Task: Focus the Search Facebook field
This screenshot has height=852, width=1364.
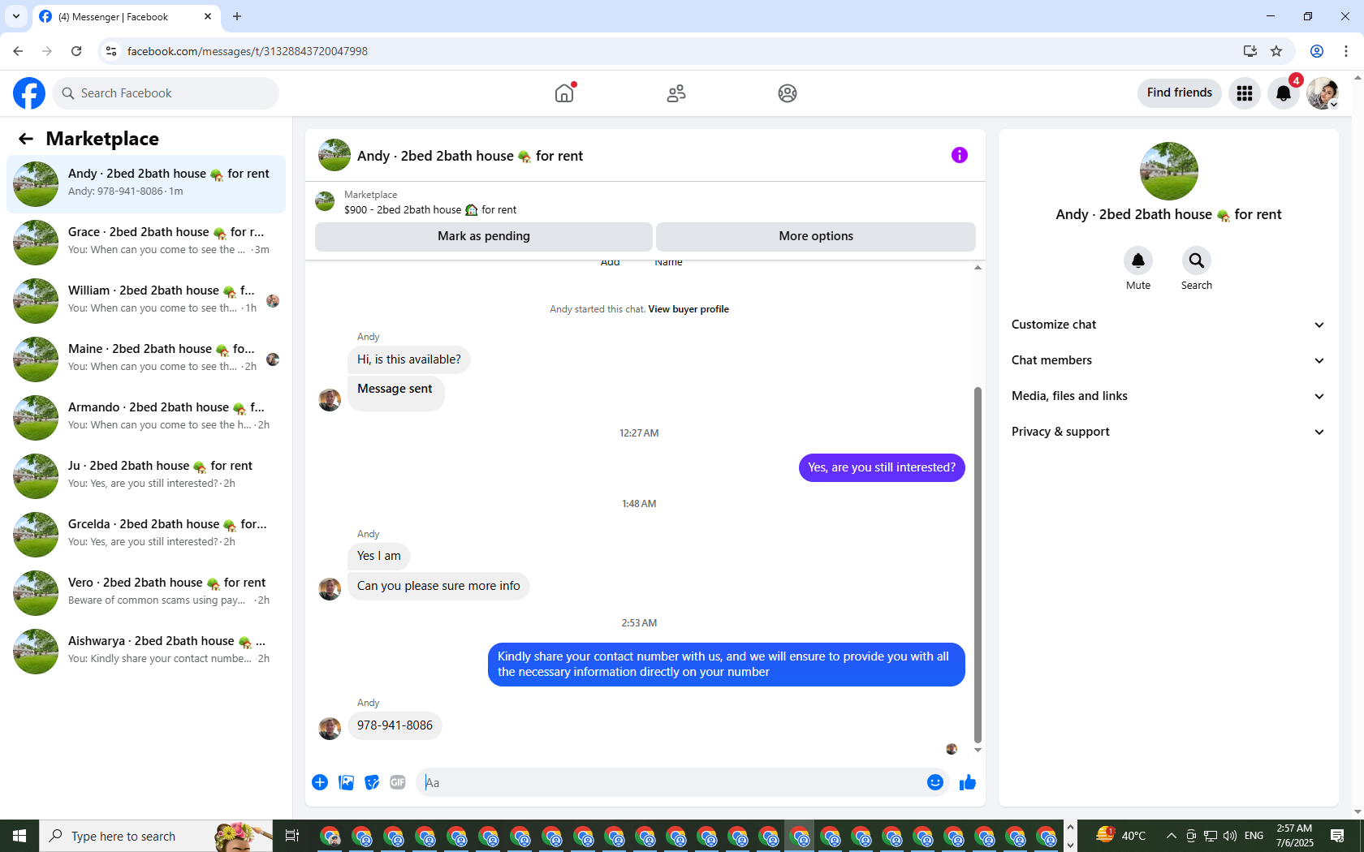Action: pyautogui.click(x=166, y=93)
